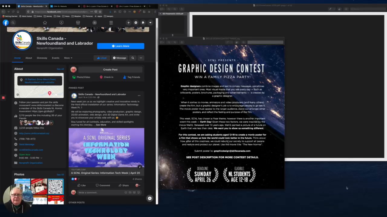Click the Send Message link in About
The width and height of the screenshot is (387, 217).
(27, 144)
